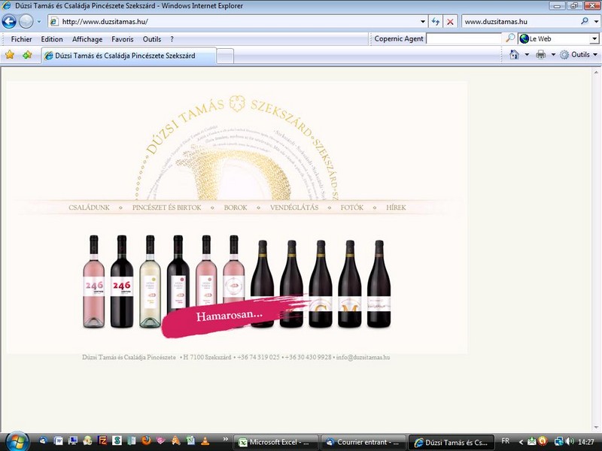Image resolution: width=602 pixels, height=451 pixels.
Task: Click the Print icon
Action: point(540,55)
